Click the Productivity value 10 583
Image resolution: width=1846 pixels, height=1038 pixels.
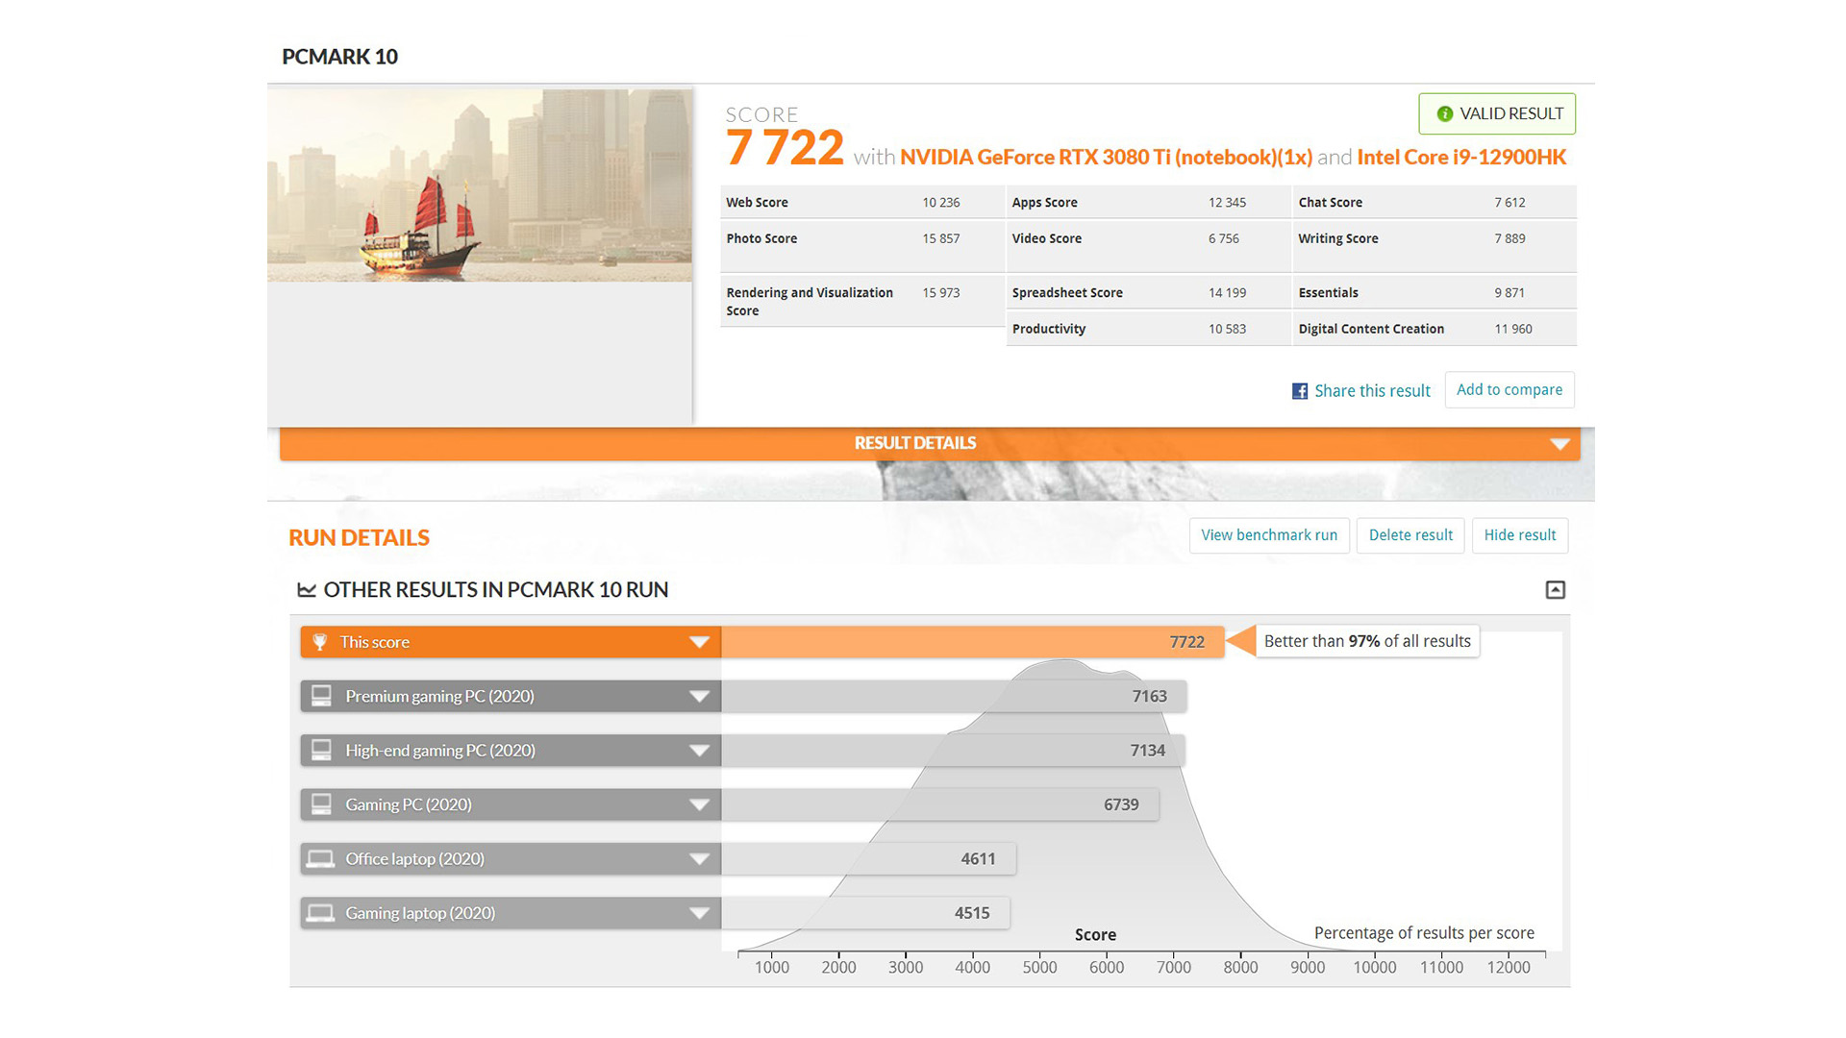pos(1227,329)
